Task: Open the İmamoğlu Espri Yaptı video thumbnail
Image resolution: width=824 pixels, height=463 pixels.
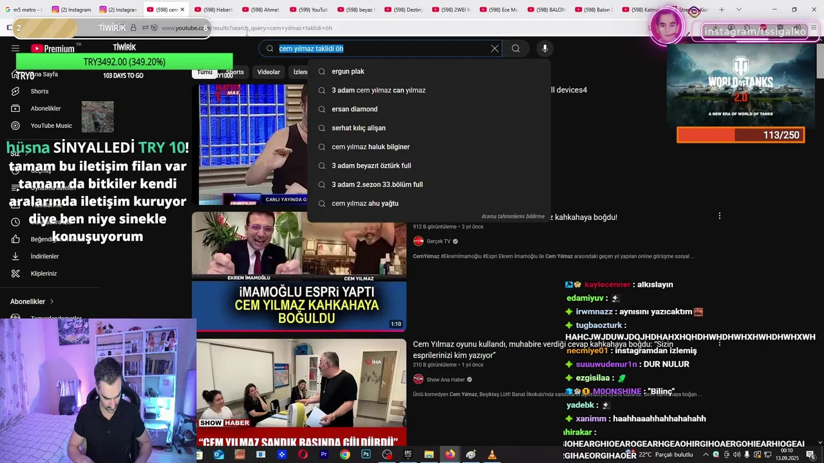Action: pos(299,272)
